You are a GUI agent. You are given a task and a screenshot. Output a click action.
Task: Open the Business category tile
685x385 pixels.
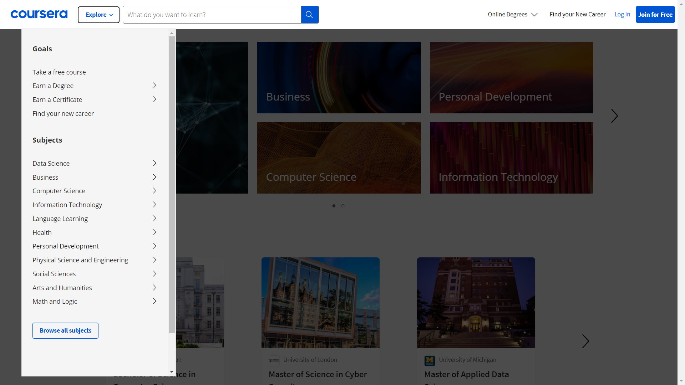(x=339, y=78)
